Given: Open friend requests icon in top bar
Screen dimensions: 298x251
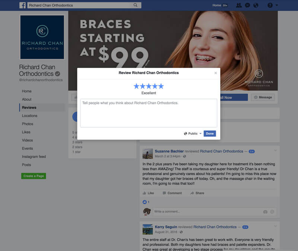Looking at the screenshot, I should tap(239, 5).
